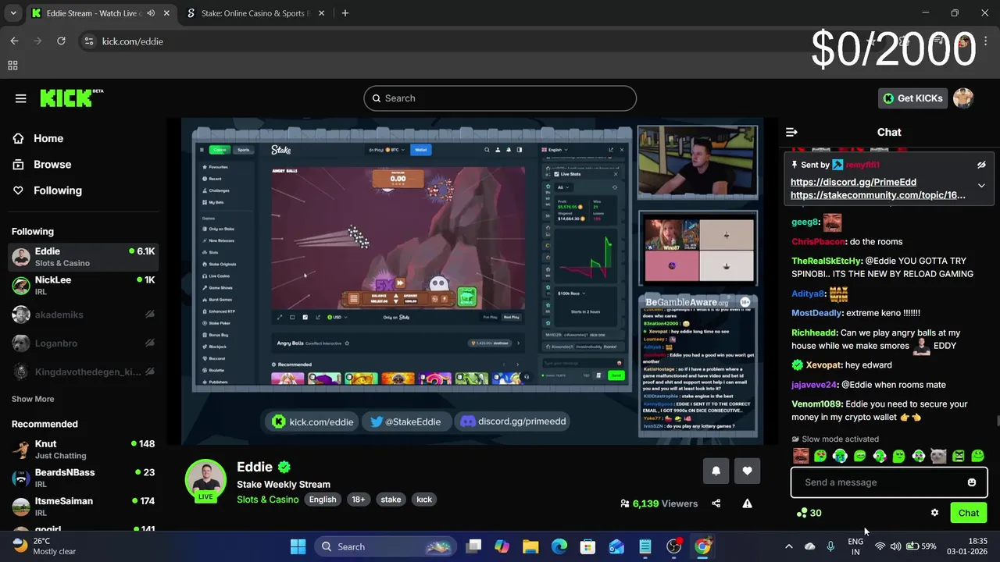This screenshot has width=1000, height=562.
Task: Hide the pinned chat message
Action: click(981, 165)
